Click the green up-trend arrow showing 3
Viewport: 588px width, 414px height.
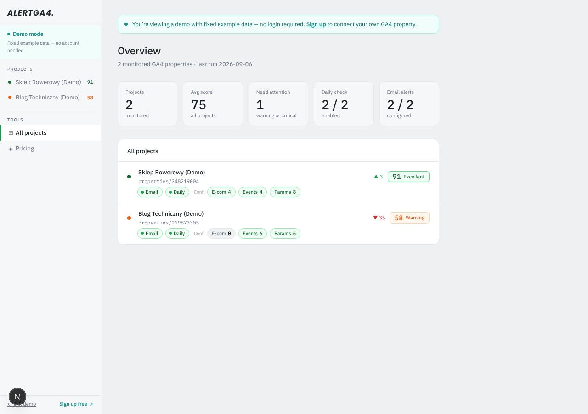376,177
